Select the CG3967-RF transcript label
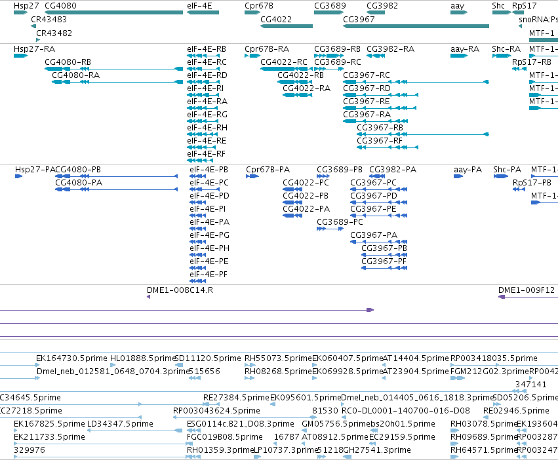 pyautogui.click(x=380, y=140)
